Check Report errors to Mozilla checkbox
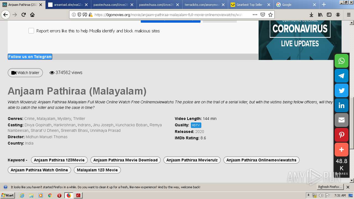The image size is (354, 199). (x=31, y=31)
